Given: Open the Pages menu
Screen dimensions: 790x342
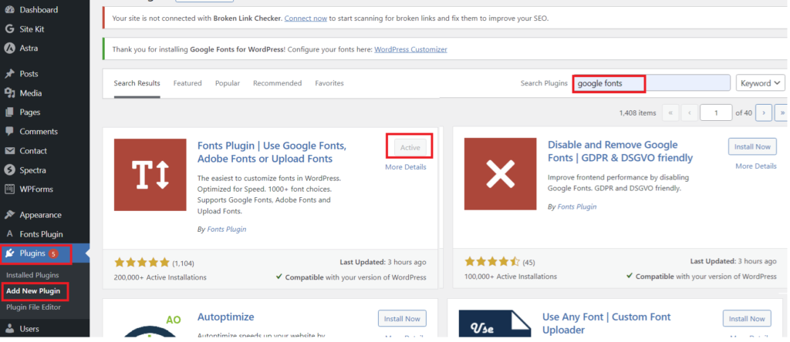Looking at the screenshot, I should [x=30, y=112].
